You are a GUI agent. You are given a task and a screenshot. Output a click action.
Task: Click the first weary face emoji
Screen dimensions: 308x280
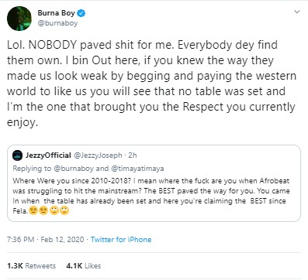click(x=33, y=211)
